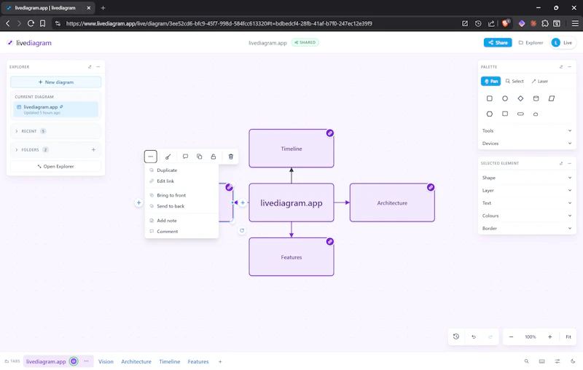Add a new tab with plus button

220,361
